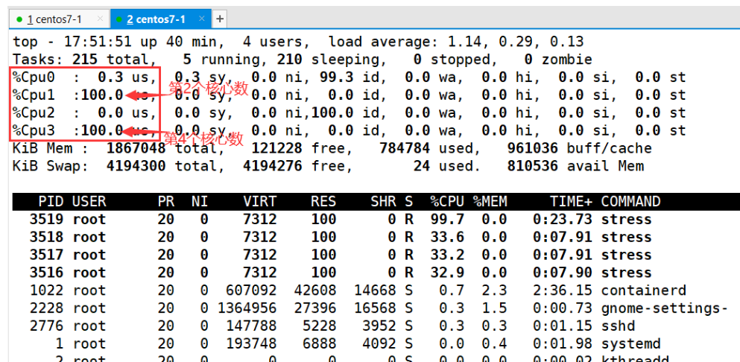
Task: Click PID 3516 in the process list
Action: [x=47, y=273]
